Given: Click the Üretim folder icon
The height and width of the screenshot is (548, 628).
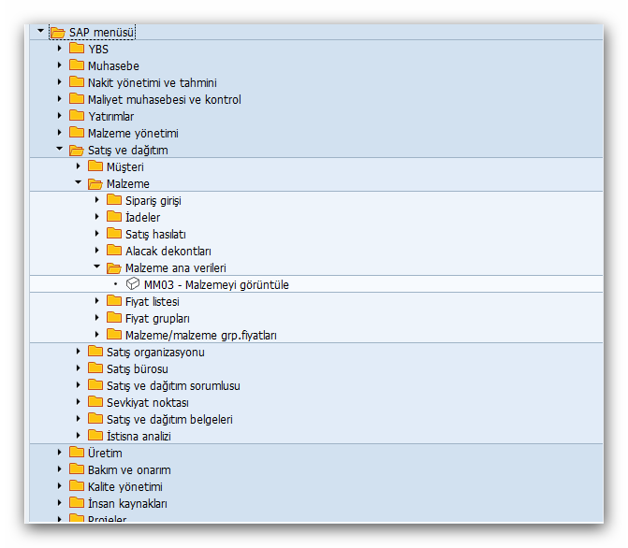Looking at the screenshot, I should tap(77, 452).
